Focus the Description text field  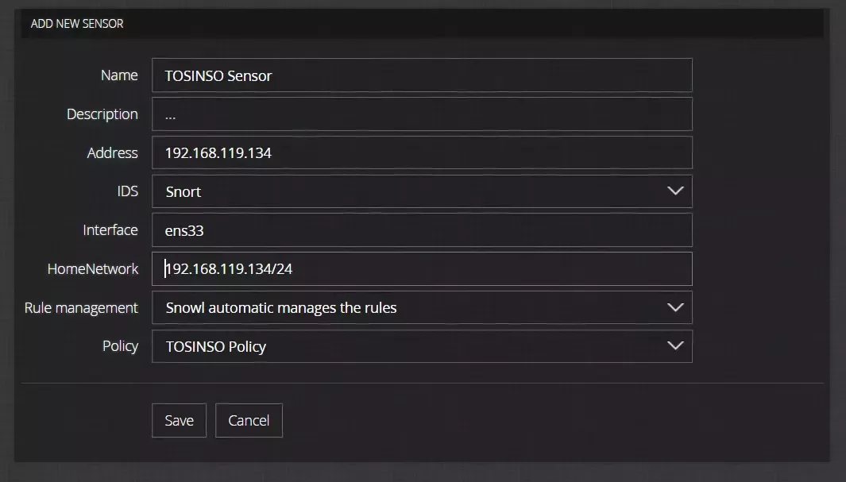(422, 114)
